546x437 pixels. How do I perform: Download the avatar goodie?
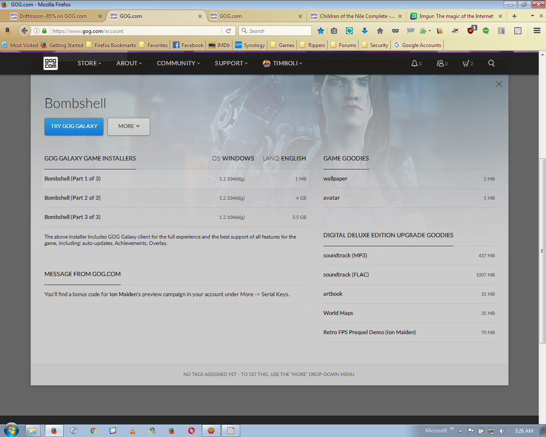[x=409, y=198]
